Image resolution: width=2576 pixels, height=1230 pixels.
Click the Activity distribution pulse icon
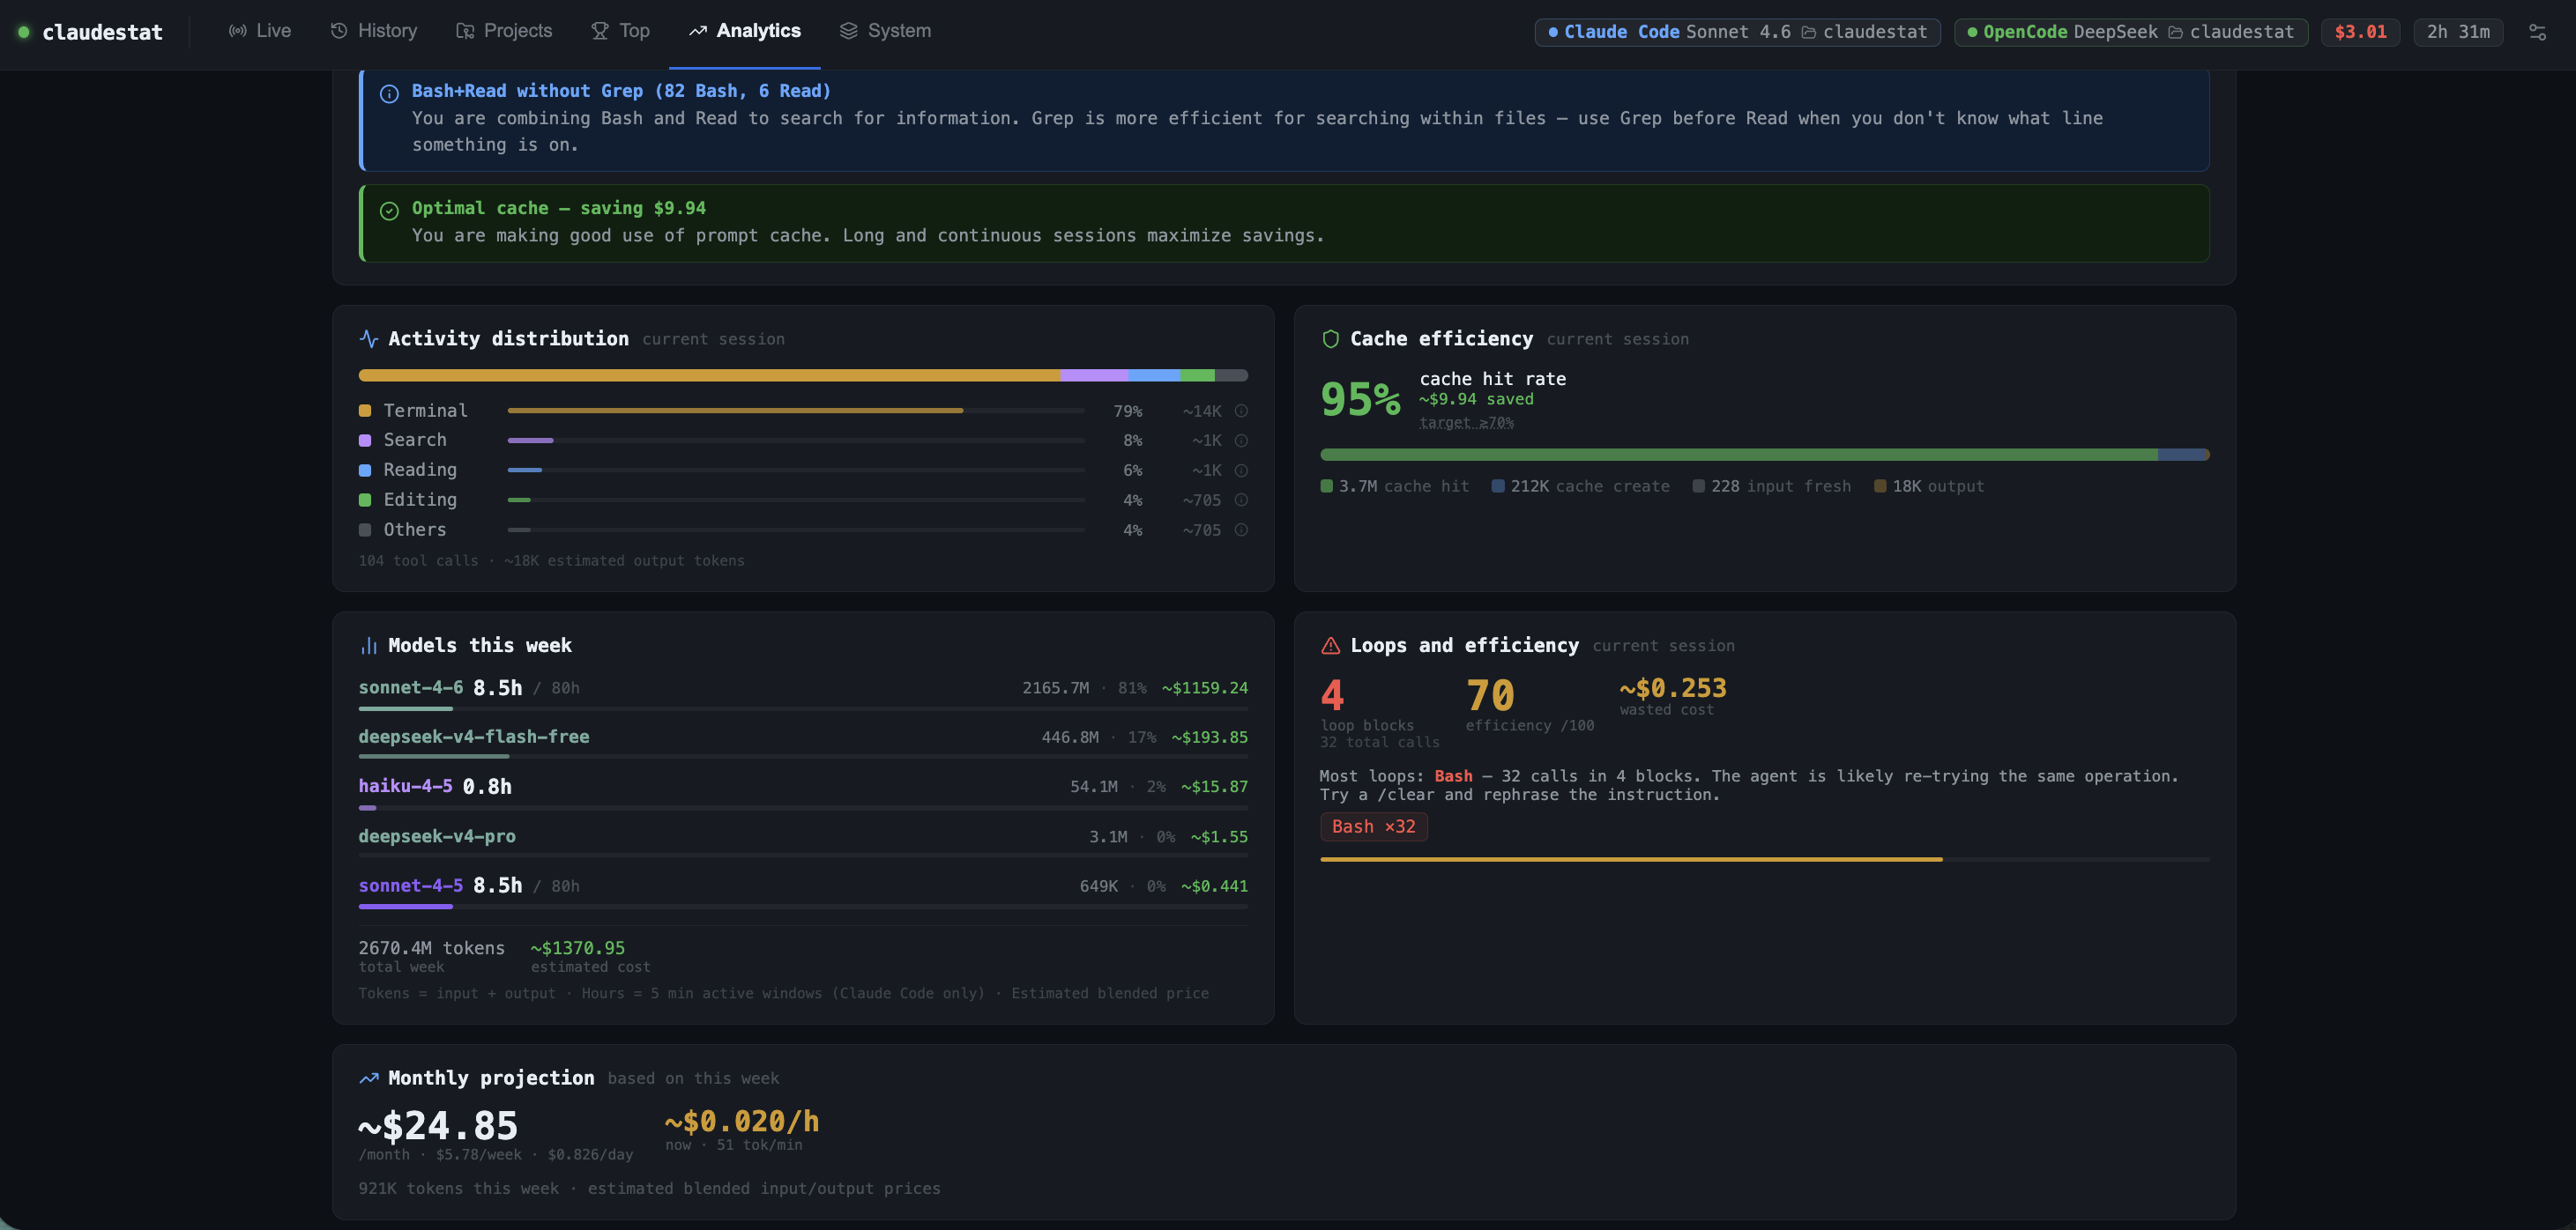point(369,338)
